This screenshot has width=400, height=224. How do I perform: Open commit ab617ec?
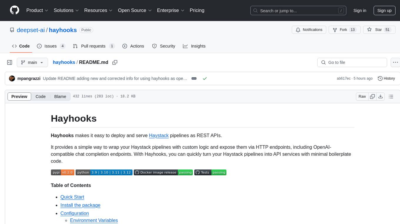(x=344, y=78)
